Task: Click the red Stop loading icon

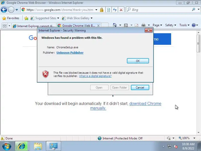Action: click(x=121, y=10)
